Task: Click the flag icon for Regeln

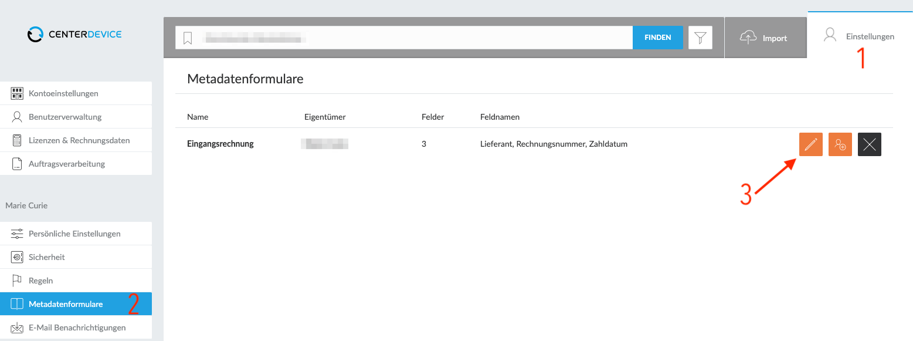Action: tap(17, 281)
